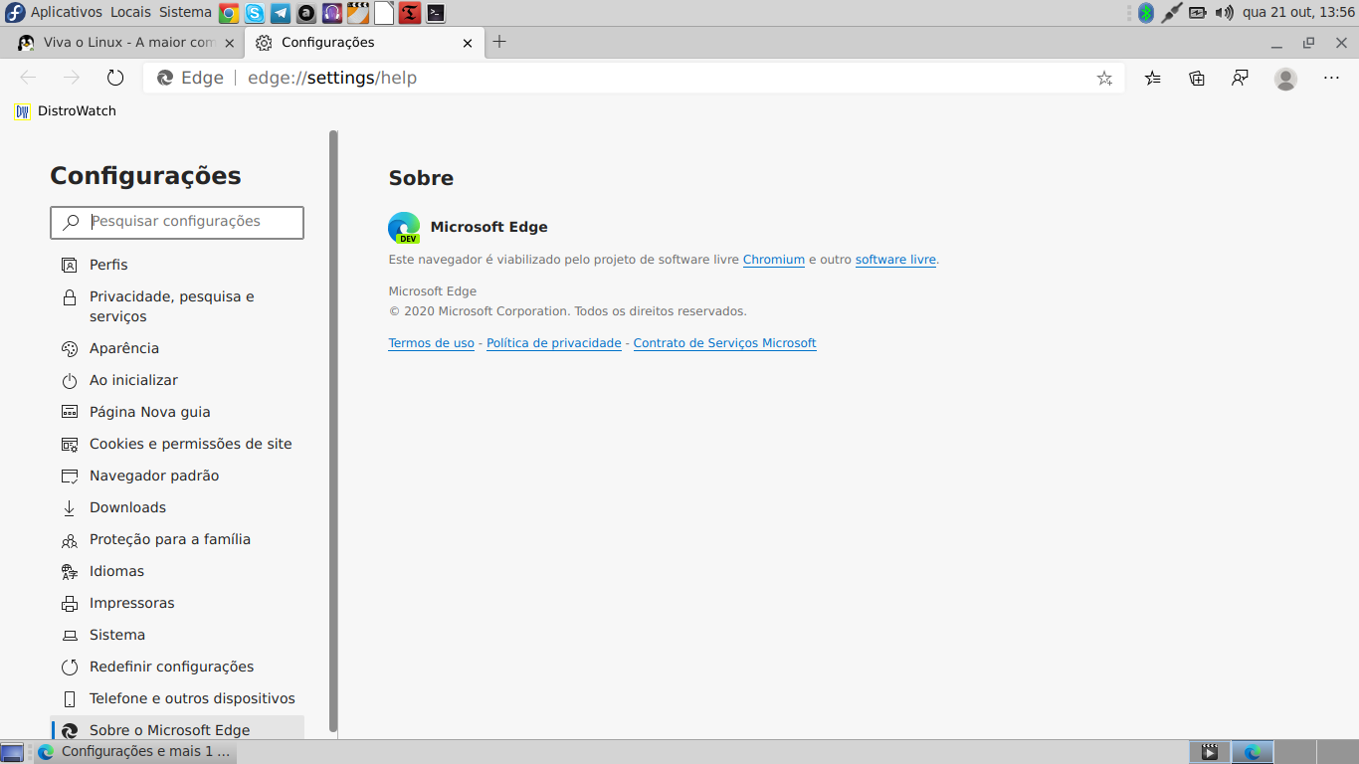Select the Configurações tab

coord(364,43)
